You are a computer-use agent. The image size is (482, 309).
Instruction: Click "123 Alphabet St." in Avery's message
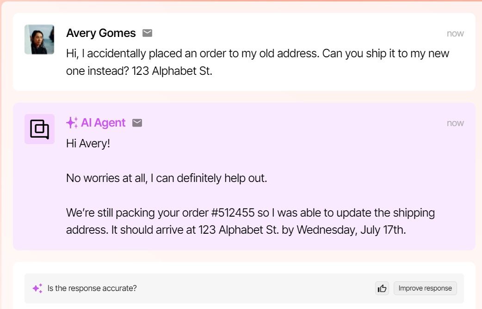click(172, 72)
